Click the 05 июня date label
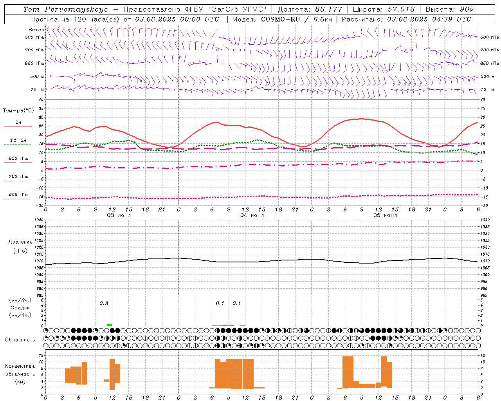The height and width of the screenshot is (401, 501). tap(385, 215)
